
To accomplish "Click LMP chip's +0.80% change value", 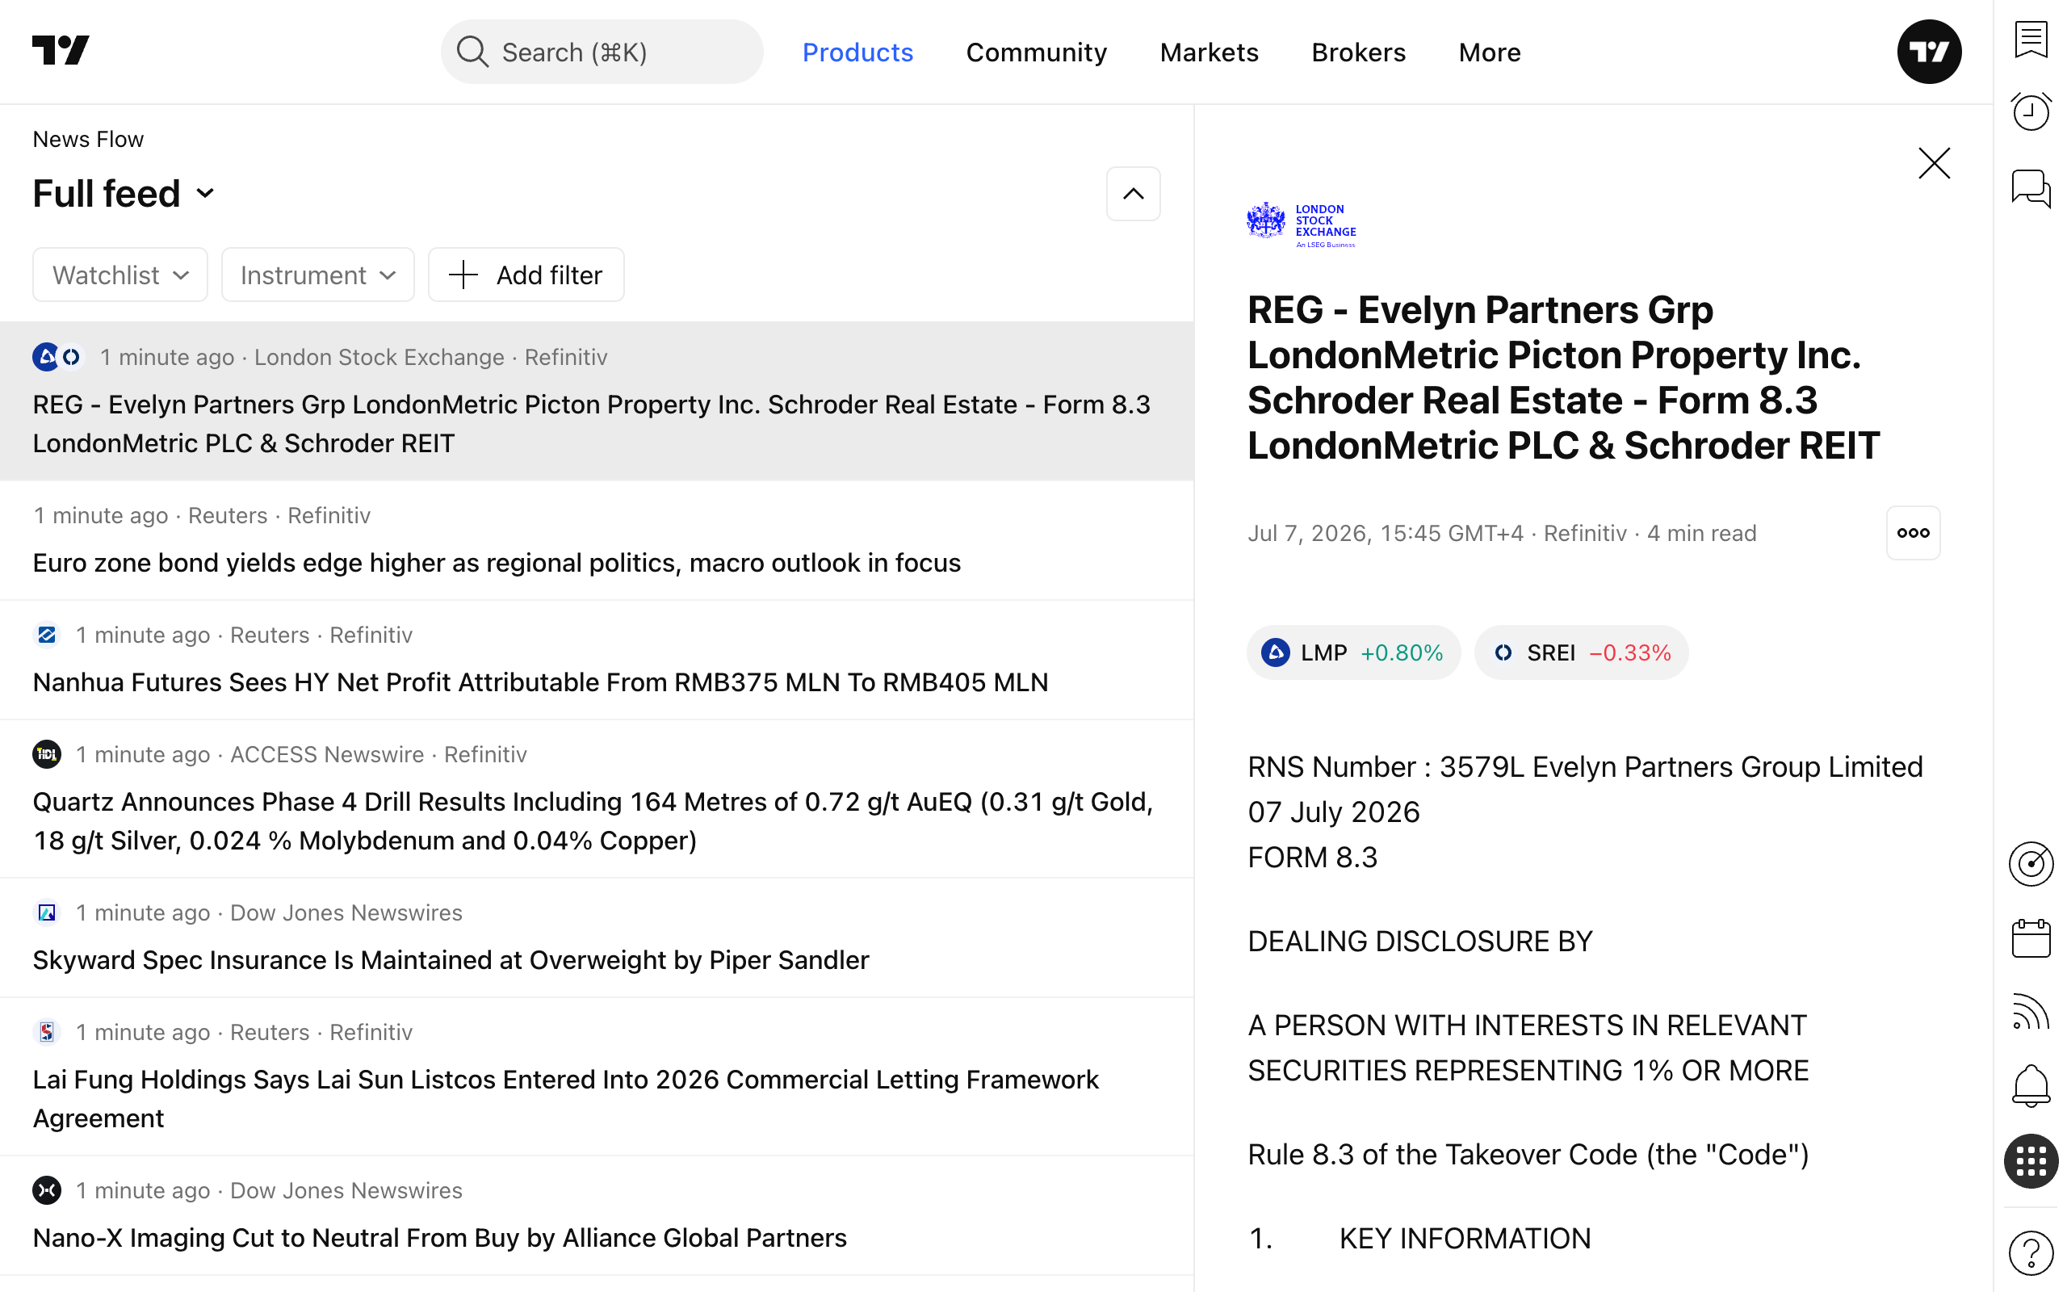I will [1402, 652].
